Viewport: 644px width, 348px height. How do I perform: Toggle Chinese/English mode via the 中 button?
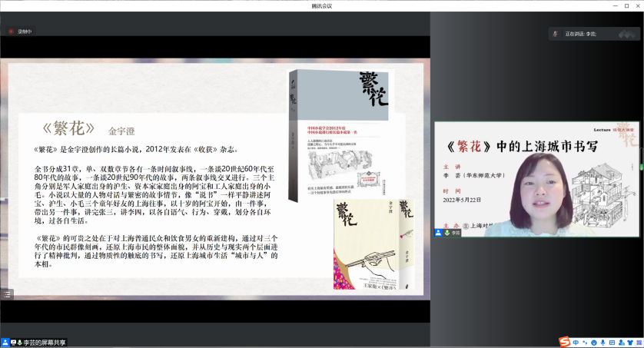576,342
